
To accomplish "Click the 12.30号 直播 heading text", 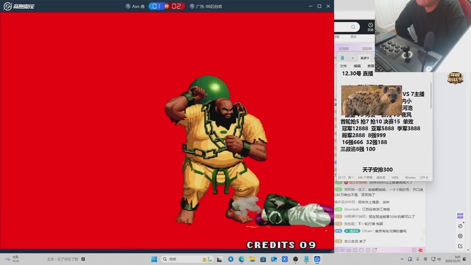I will 357,73.
